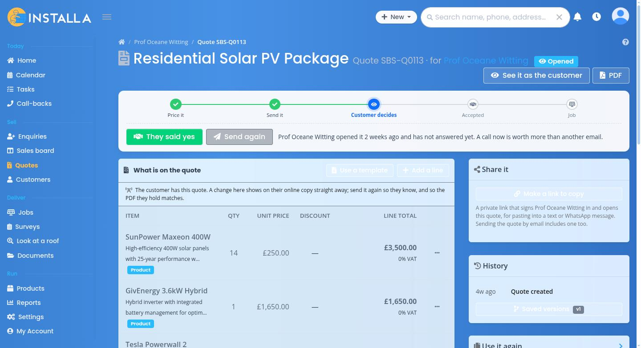Click the UNIT PRICE column header

[273, 216]
